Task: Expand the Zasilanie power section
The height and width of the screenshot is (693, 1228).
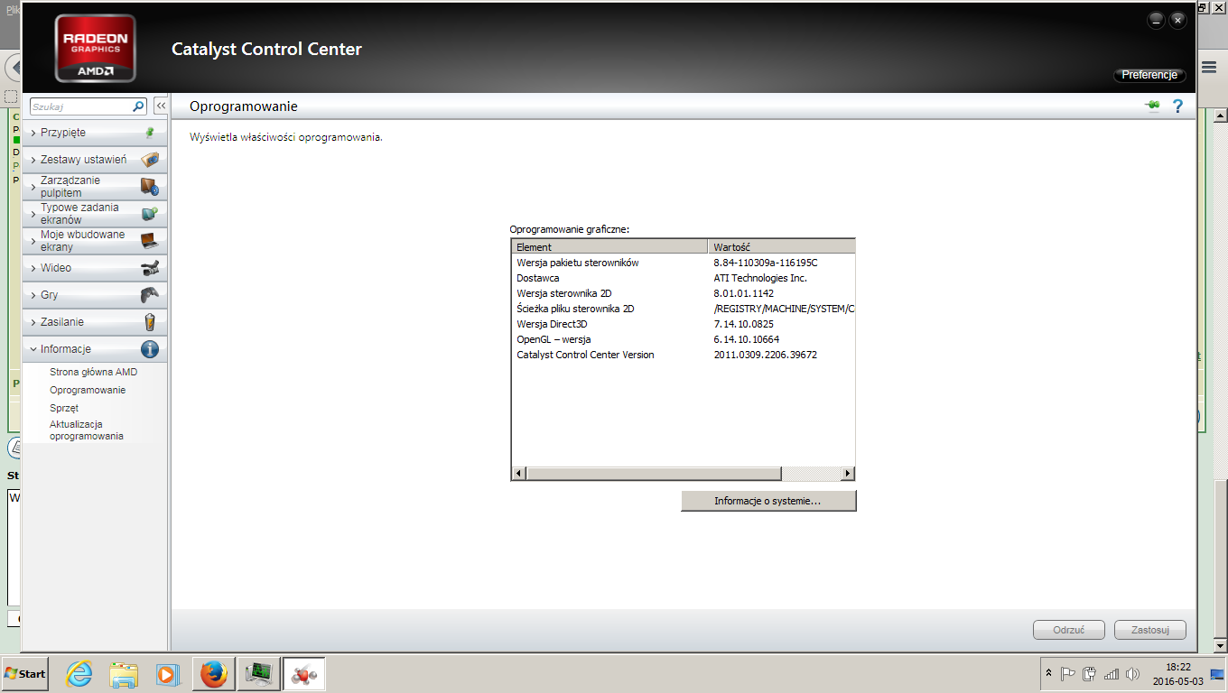Action: click(x=95, y=322)
